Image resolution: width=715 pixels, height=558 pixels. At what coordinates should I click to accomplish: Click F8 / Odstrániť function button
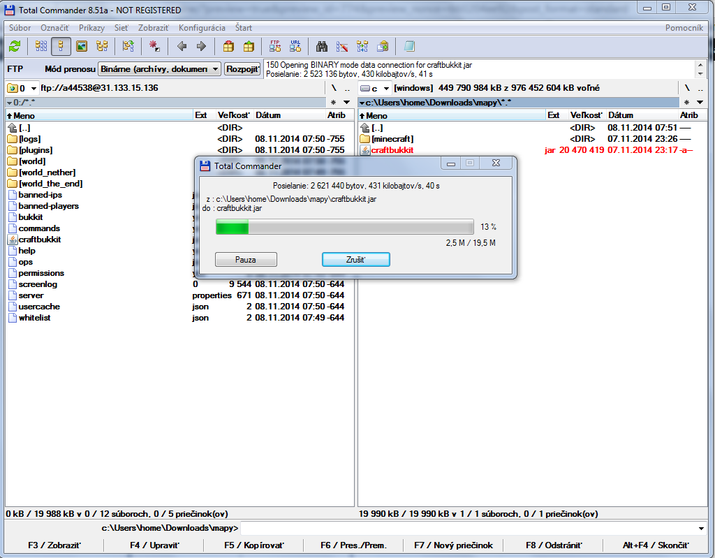tap(554, 545)
